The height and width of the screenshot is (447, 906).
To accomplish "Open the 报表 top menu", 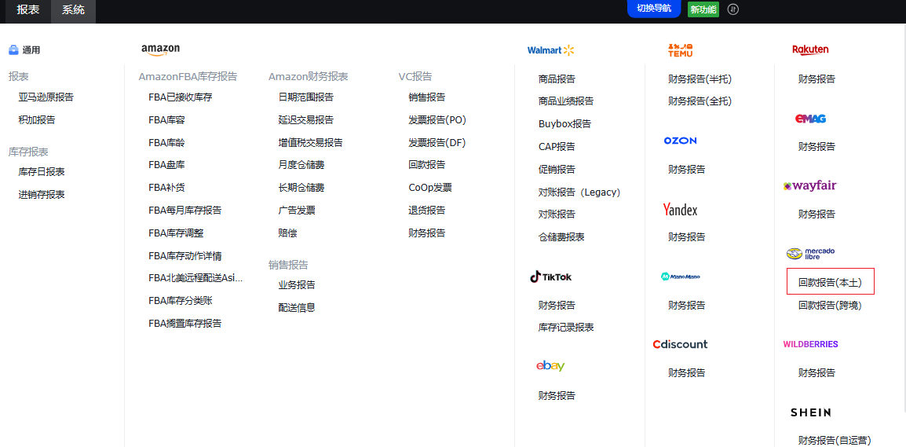I will pos(27,9).
